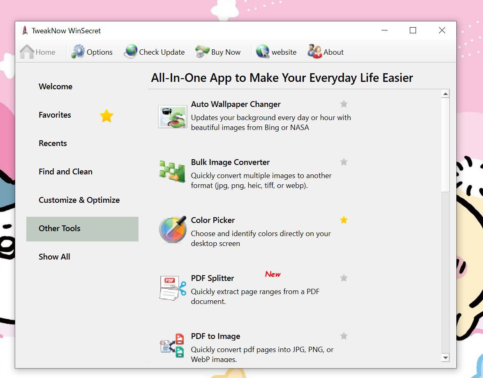Unfavorite Color Picker via its yellow star
Screen dimensions: 483x378
coord(344,220)
